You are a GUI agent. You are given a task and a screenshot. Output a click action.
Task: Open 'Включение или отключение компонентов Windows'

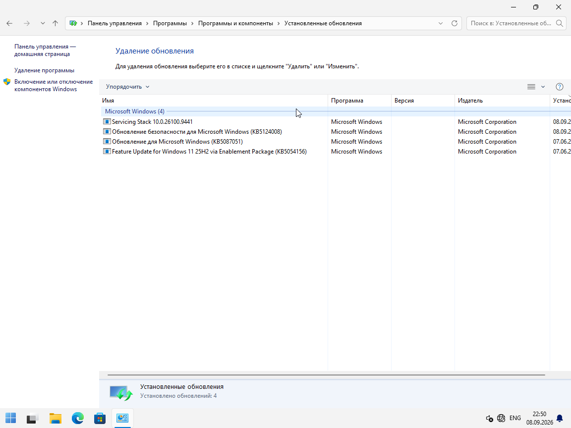[54, 86]
